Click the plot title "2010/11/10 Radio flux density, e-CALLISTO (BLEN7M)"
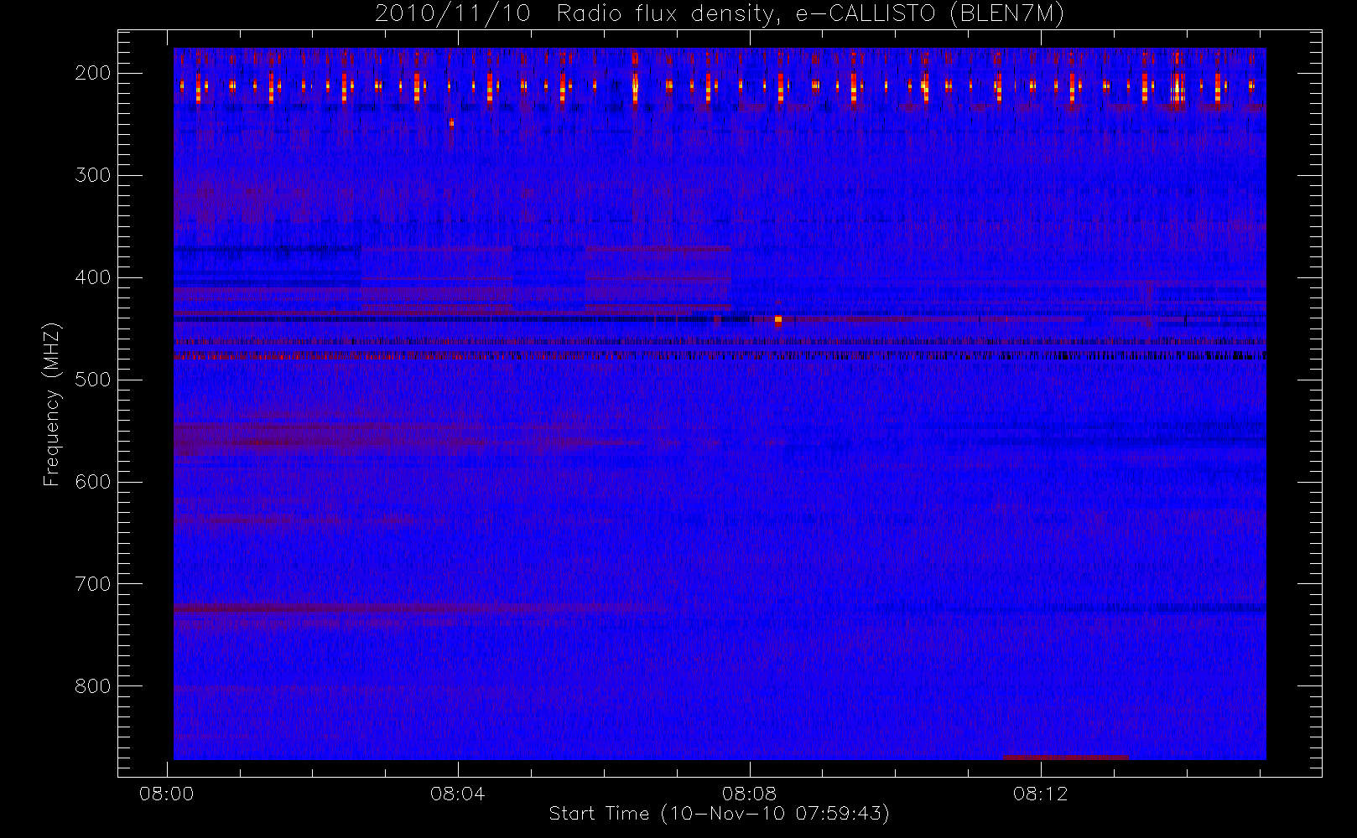 point(720,14)
